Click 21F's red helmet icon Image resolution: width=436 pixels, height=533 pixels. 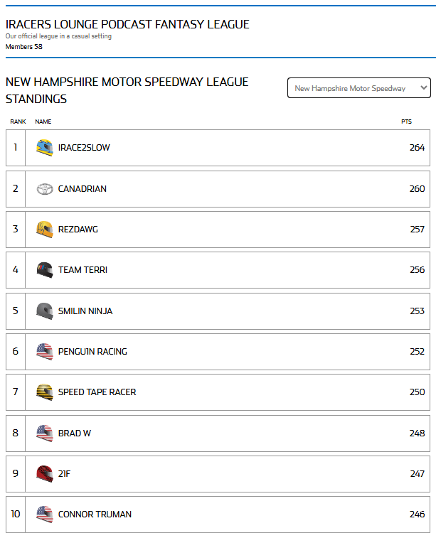(x=45, y=473)
